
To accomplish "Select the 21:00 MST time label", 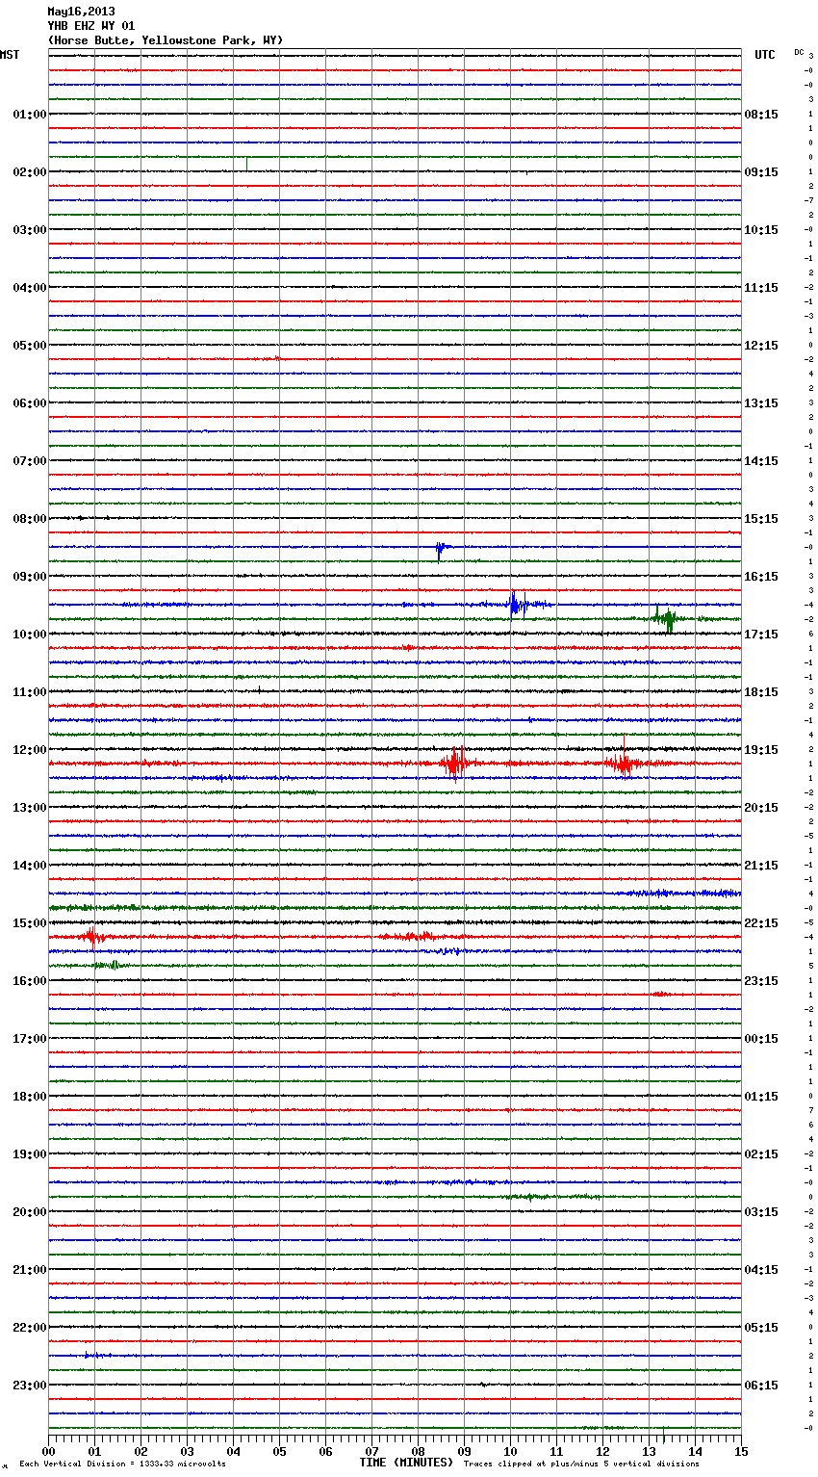I will [x=30, y=1270].
